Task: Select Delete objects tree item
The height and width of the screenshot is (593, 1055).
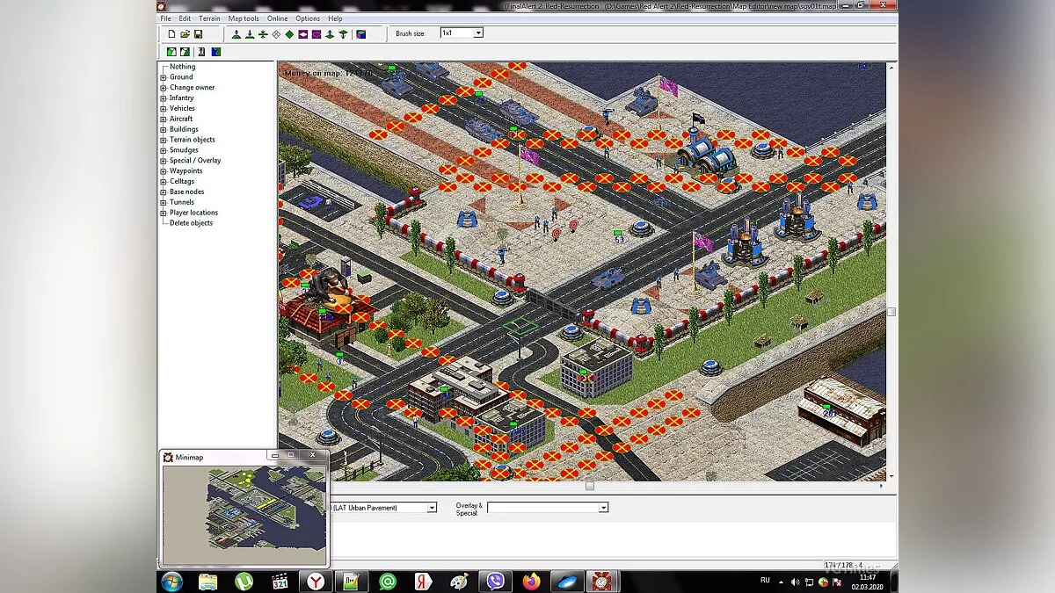Action: [x=191, y=223]
